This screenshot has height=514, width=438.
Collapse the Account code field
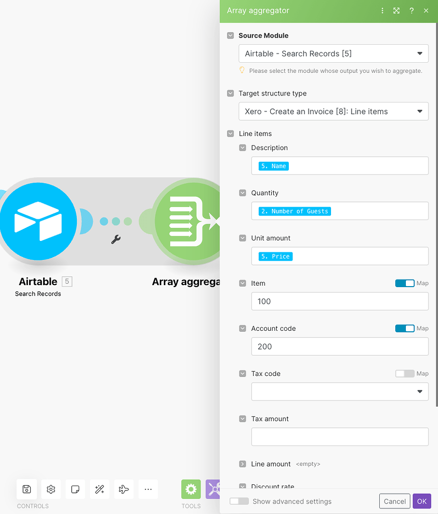pos(243,328)
